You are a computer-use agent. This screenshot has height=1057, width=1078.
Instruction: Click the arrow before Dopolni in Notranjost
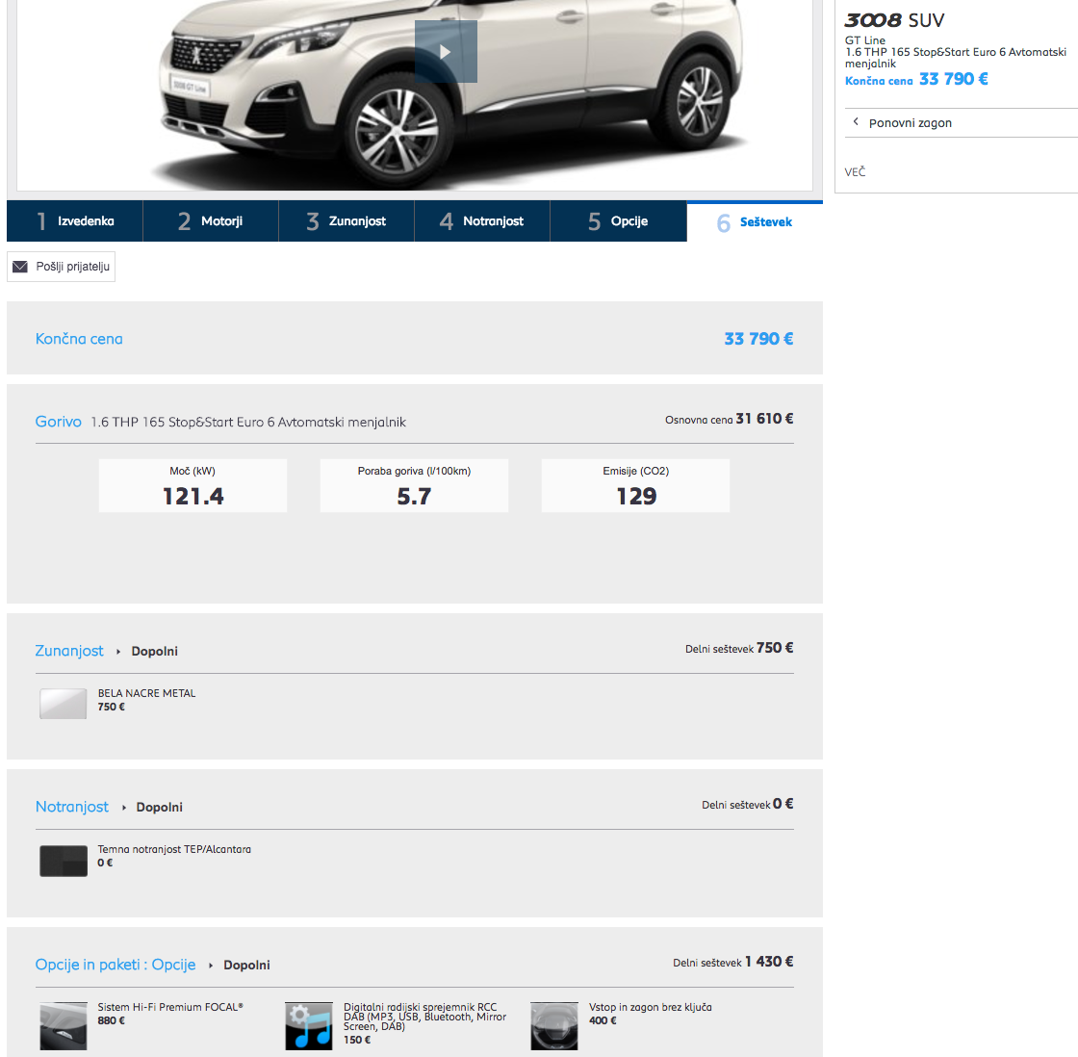(x=124, y=808)
